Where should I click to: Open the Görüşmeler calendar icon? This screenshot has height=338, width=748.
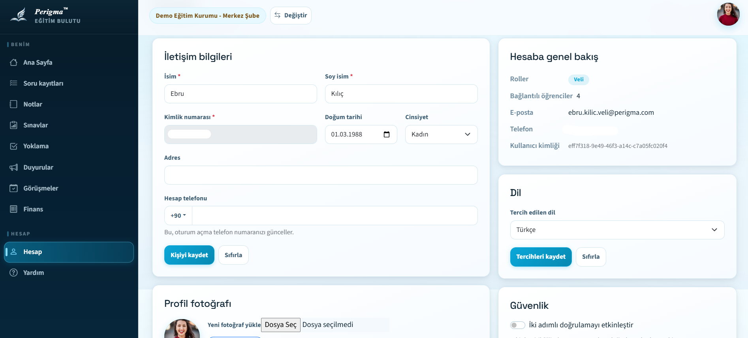pyautogui.click(x=13, y=188)
